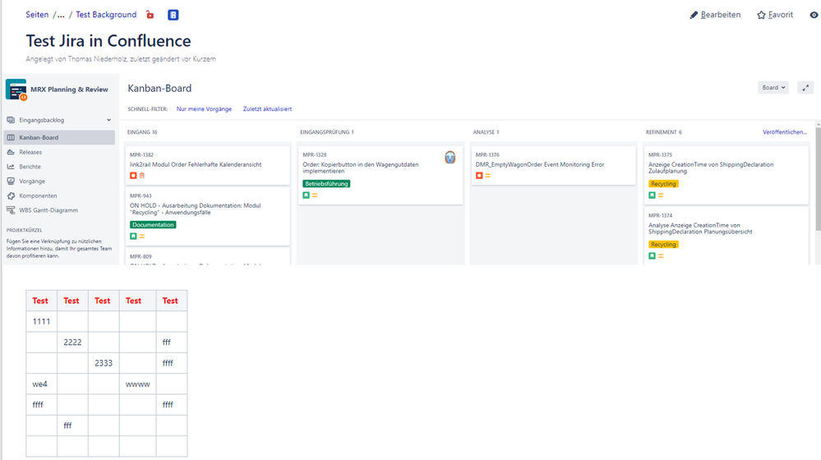Click the table cell containing 2333
Image resolution: width=821 pixels, height=460 pixels.
coord(104,363)
